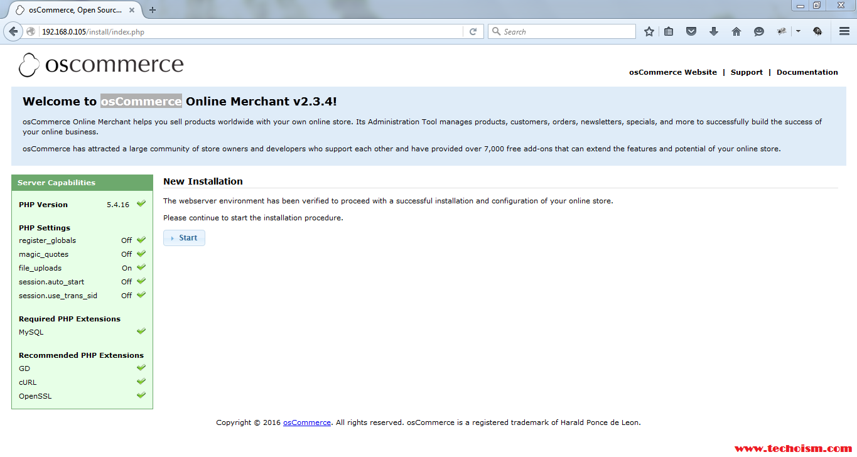This screenshot has height=457, width=857.
Task: Click the New Installation heading
Action: tap(203, 181)
